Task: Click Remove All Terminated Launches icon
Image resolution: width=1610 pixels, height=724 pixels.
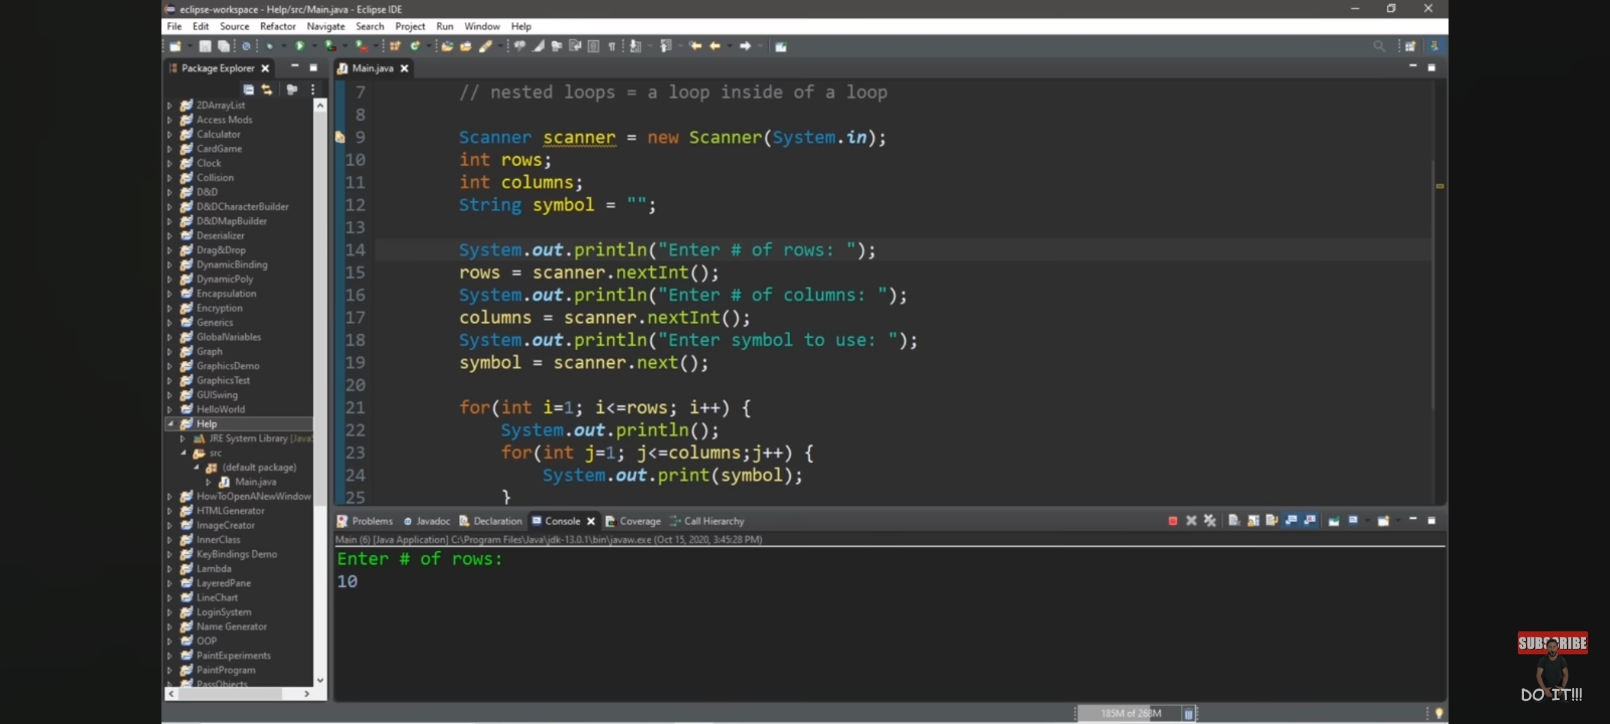Action: (1210, 521)
